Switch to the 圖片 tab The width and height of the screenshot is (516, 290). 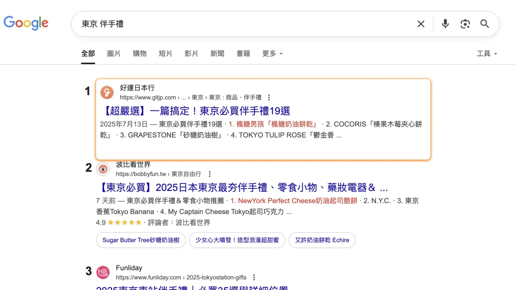(x=114, y=53)
